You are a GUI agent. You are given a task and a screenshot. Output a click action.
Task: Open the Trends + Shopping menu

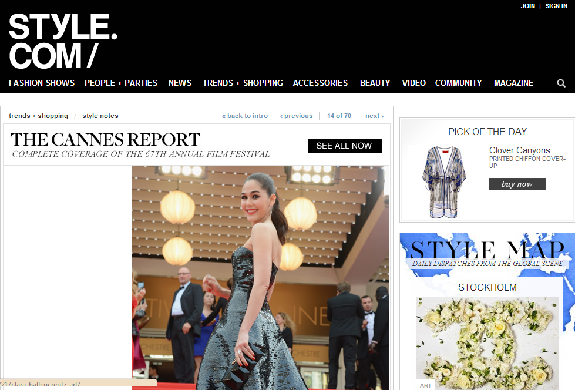[243, 83]
